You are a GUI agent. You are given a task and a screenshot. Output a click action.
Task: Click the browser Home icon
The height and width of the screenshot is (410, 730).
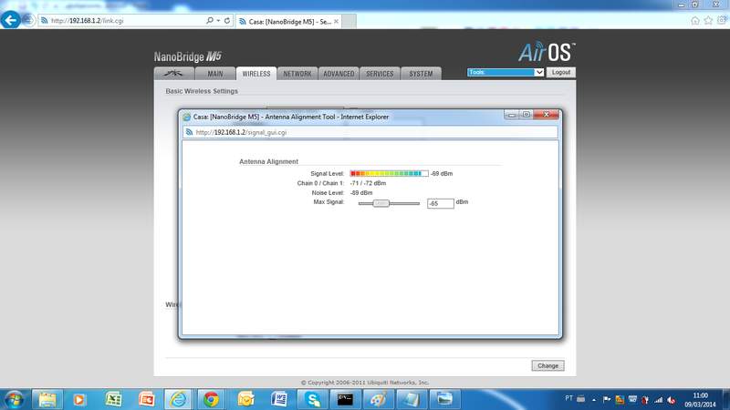pyautogui.click(x=695, y=20)
